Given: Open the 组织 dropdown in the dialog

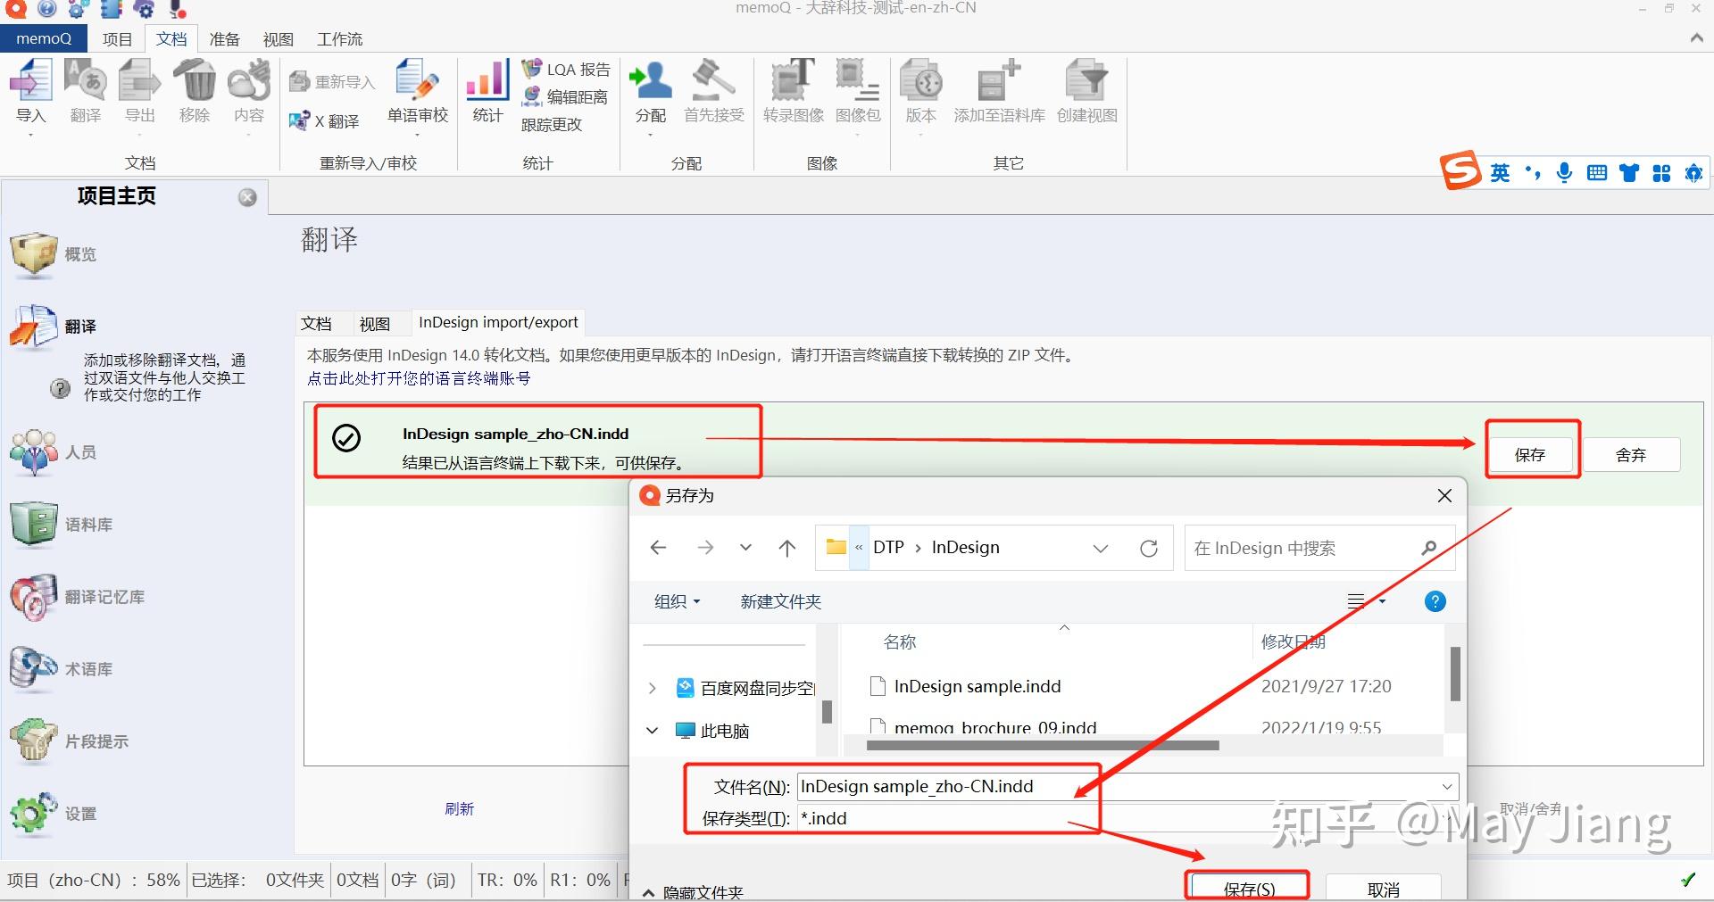Looking at the screenshot, I should 676,601.
